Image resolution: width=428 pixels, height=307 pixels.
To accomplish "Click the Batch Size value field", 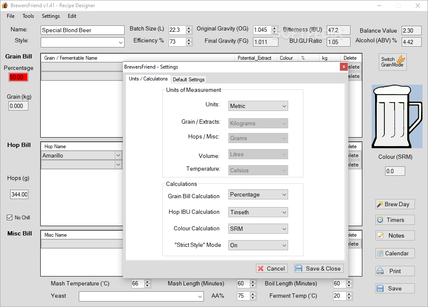I will tap(177, 30).
